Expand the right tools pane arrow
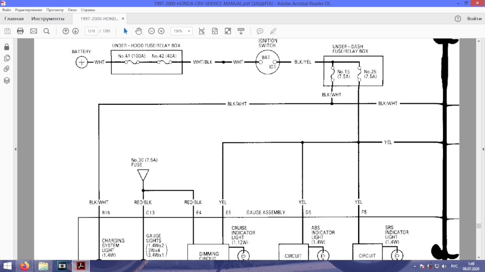The height and width of the screenshot is (272, 485). pyautogui.click(x=483, y=149)
